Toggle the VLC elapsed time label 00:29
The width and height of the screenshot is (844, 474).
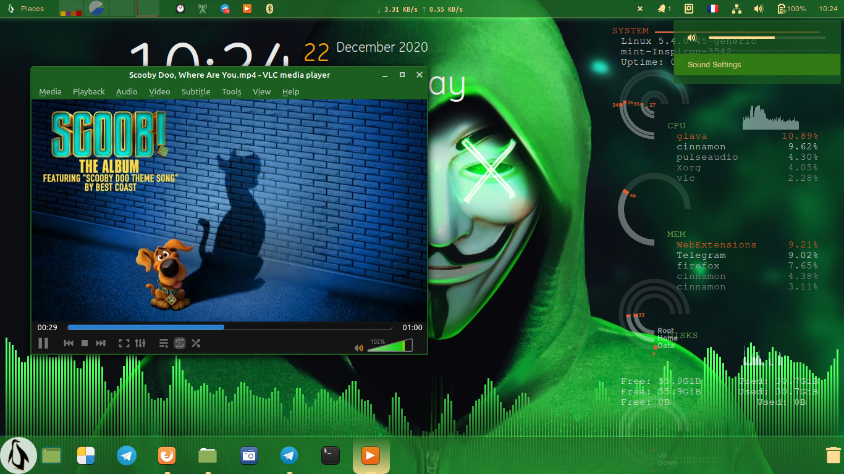[47, 328]
